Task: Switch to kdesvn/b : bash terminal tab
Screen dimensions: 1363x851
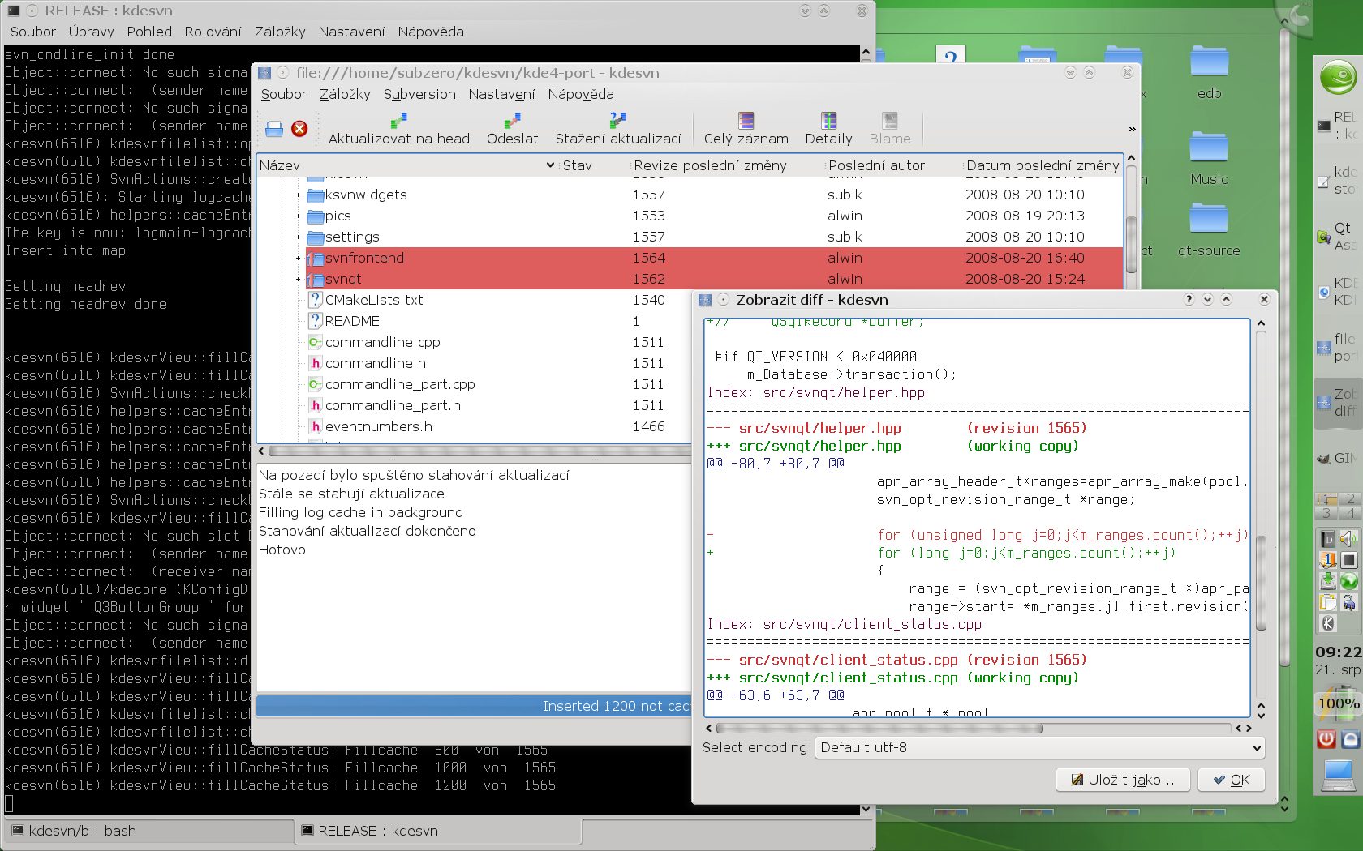Action: pos(148,831)
